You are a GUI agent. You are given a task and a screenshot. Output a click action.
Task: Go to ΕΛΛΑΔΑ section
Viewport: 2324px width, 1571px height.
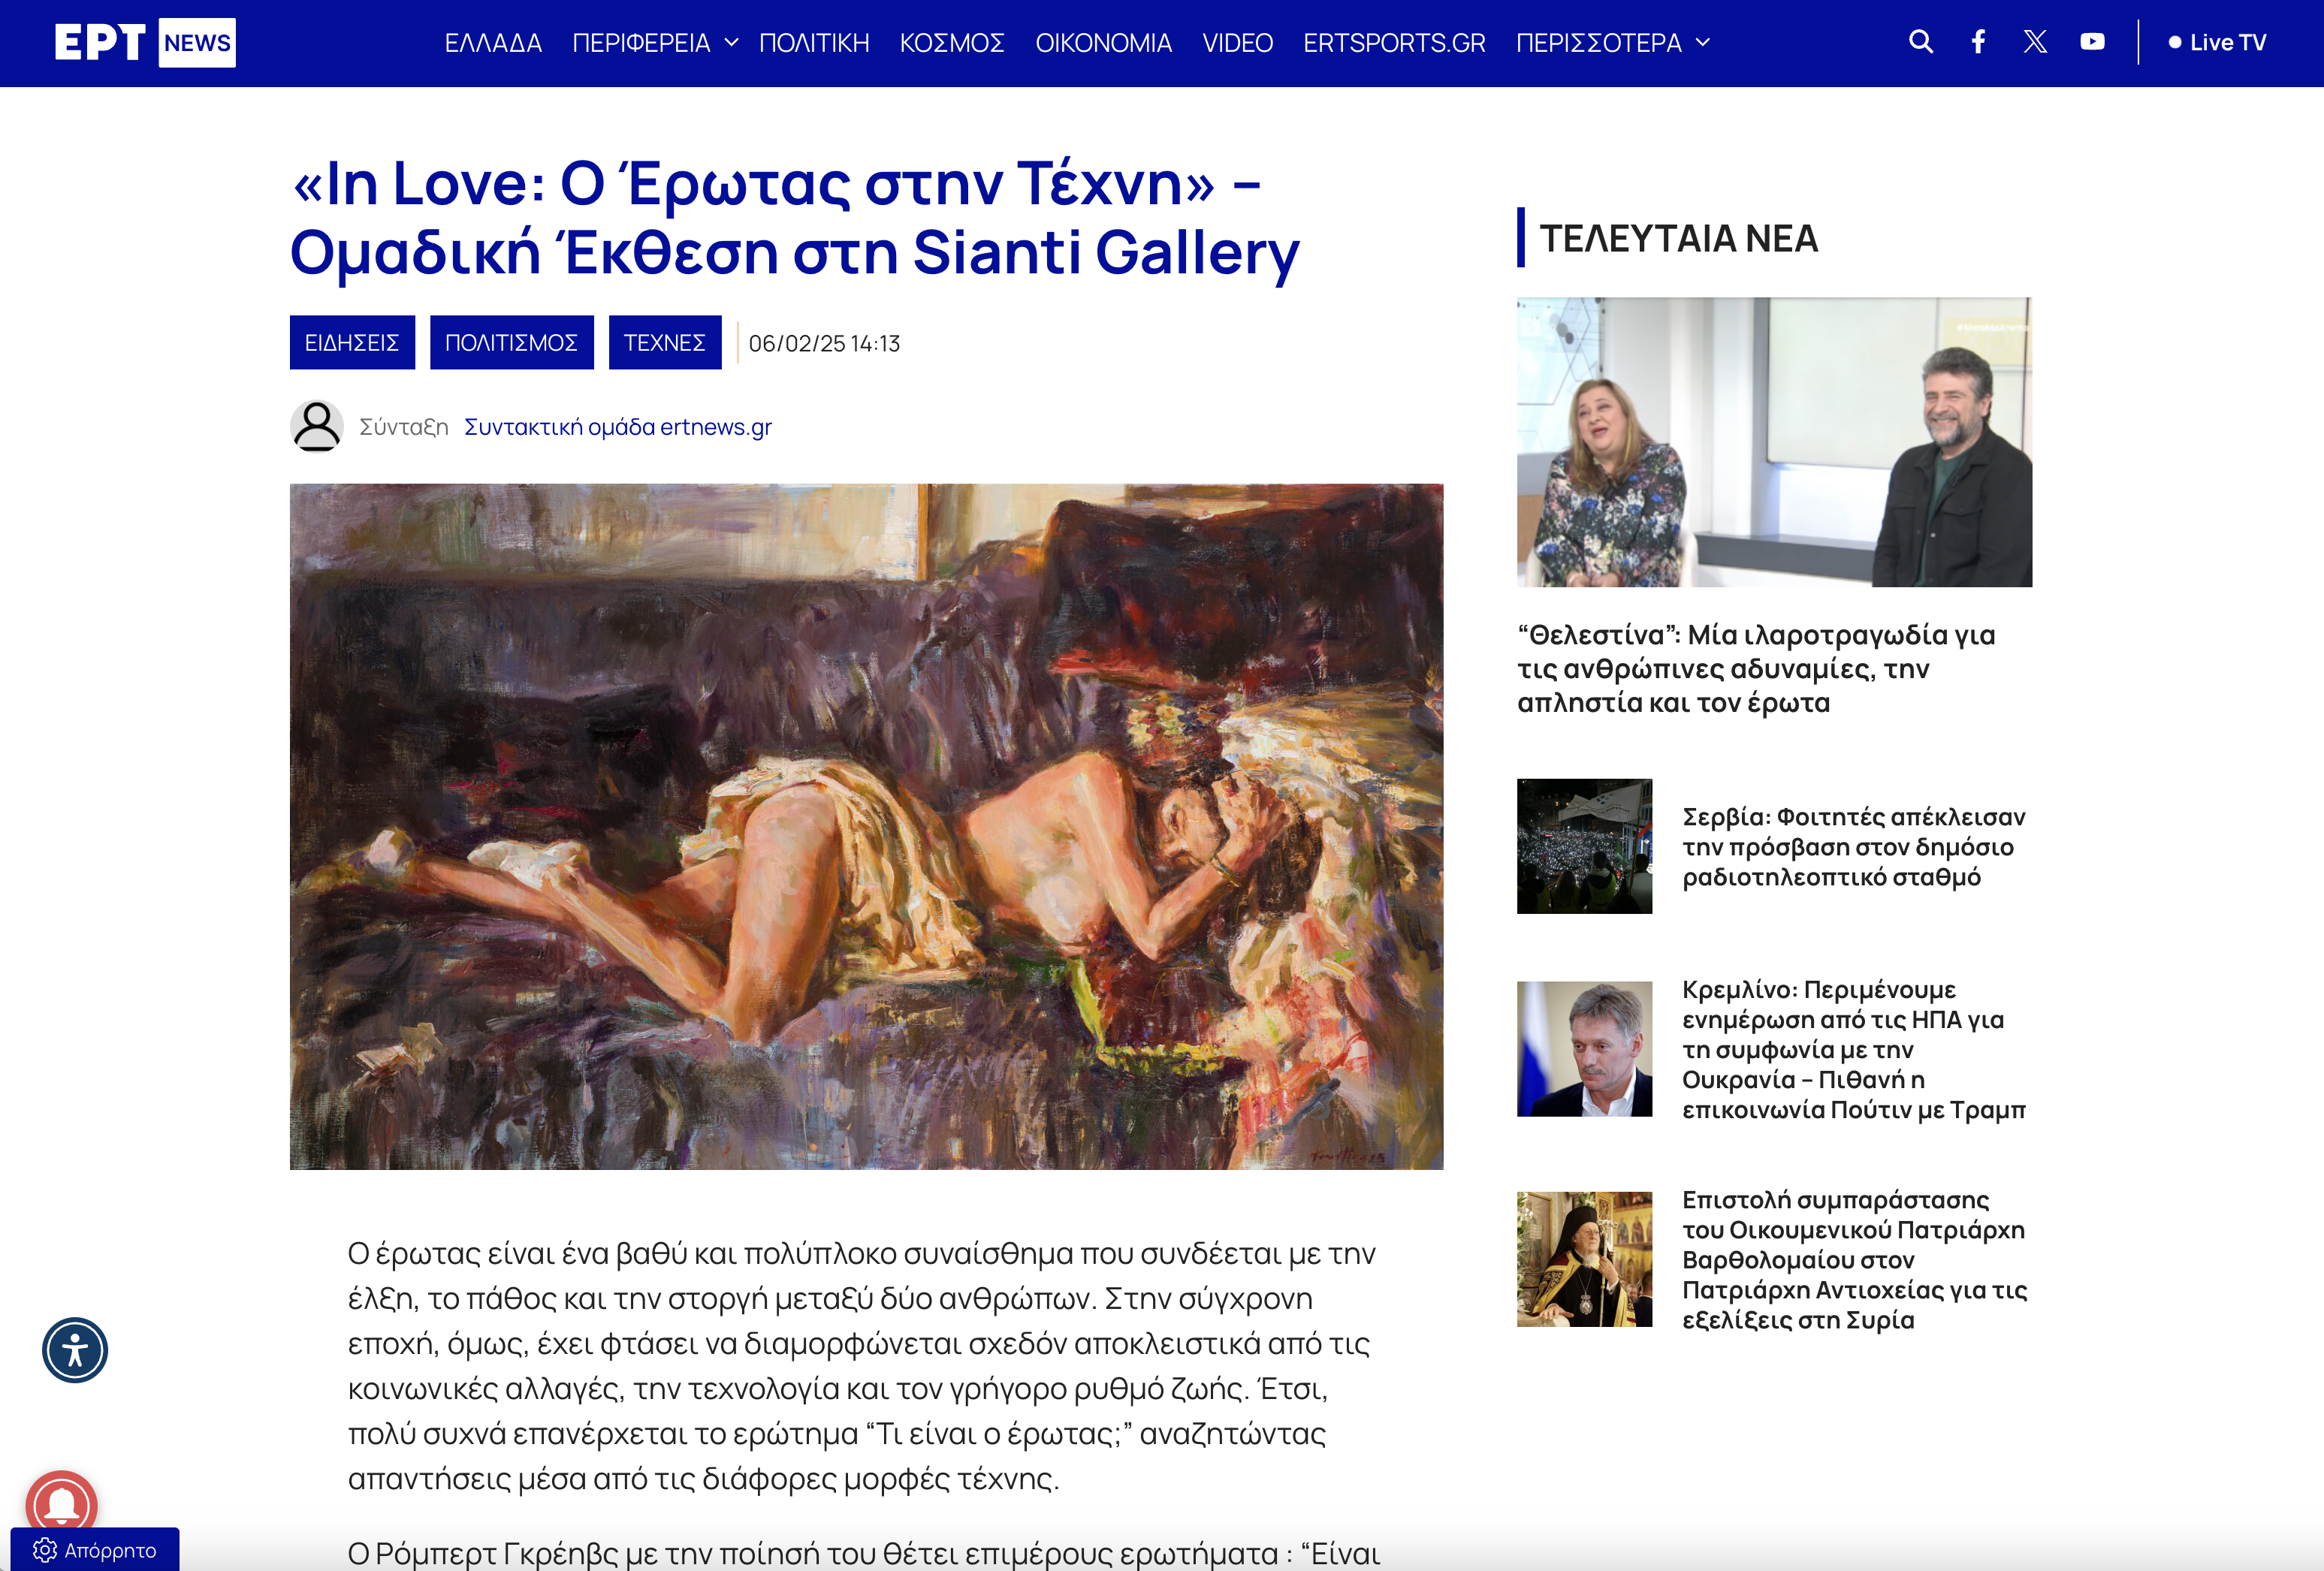tap(493, 43)
